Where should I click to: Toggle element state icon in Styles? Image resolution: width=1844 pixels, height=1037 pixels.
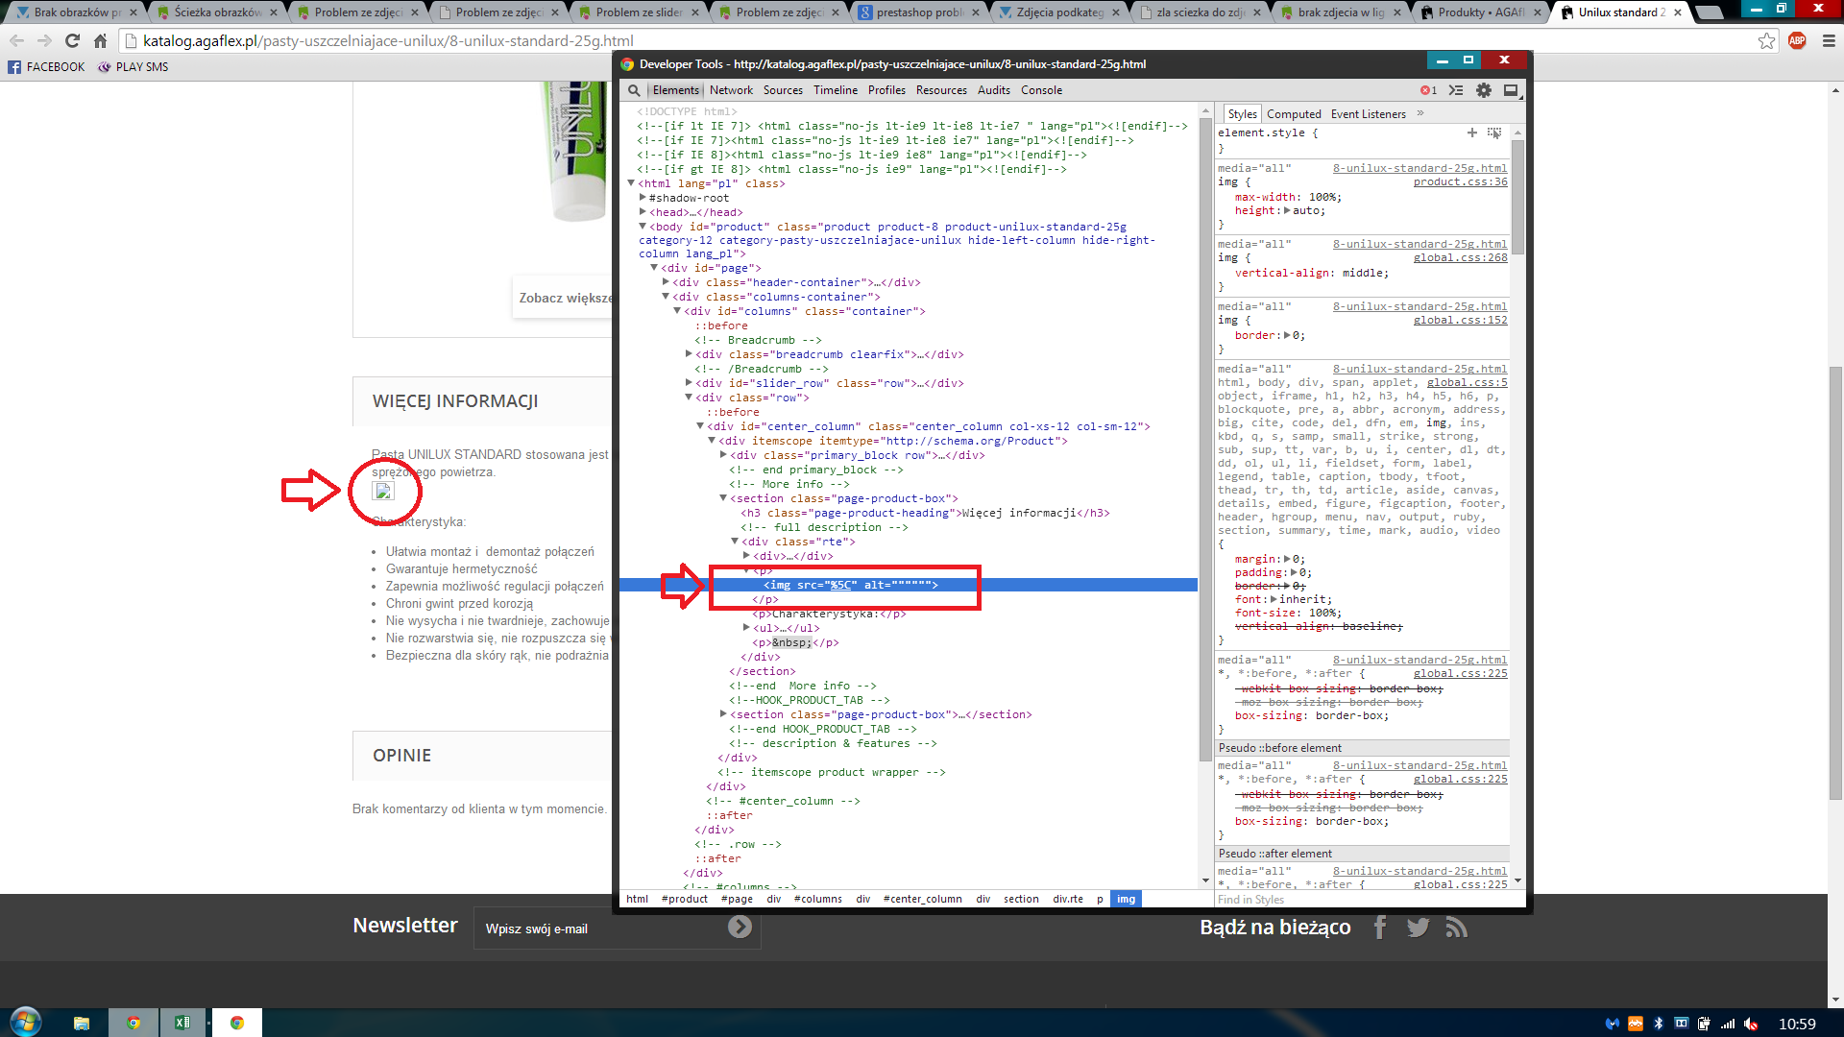[1494, 133]
